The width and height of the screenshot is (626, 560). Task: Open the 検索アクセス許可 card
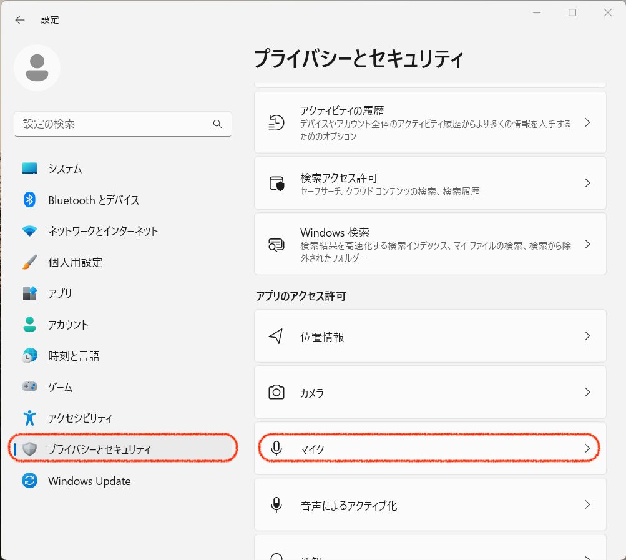[x=431, y=183]
